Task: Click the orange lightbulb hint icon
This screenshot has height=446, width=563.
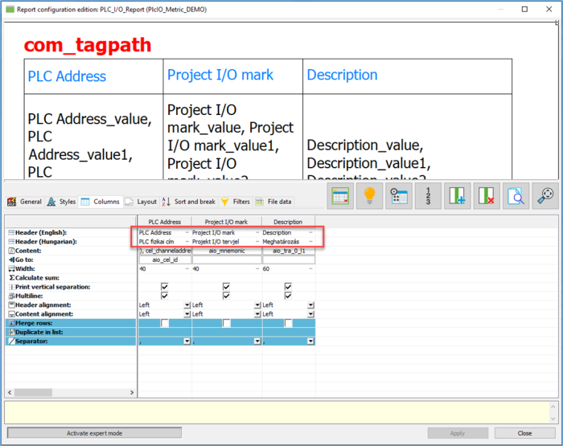Action: 369,196
